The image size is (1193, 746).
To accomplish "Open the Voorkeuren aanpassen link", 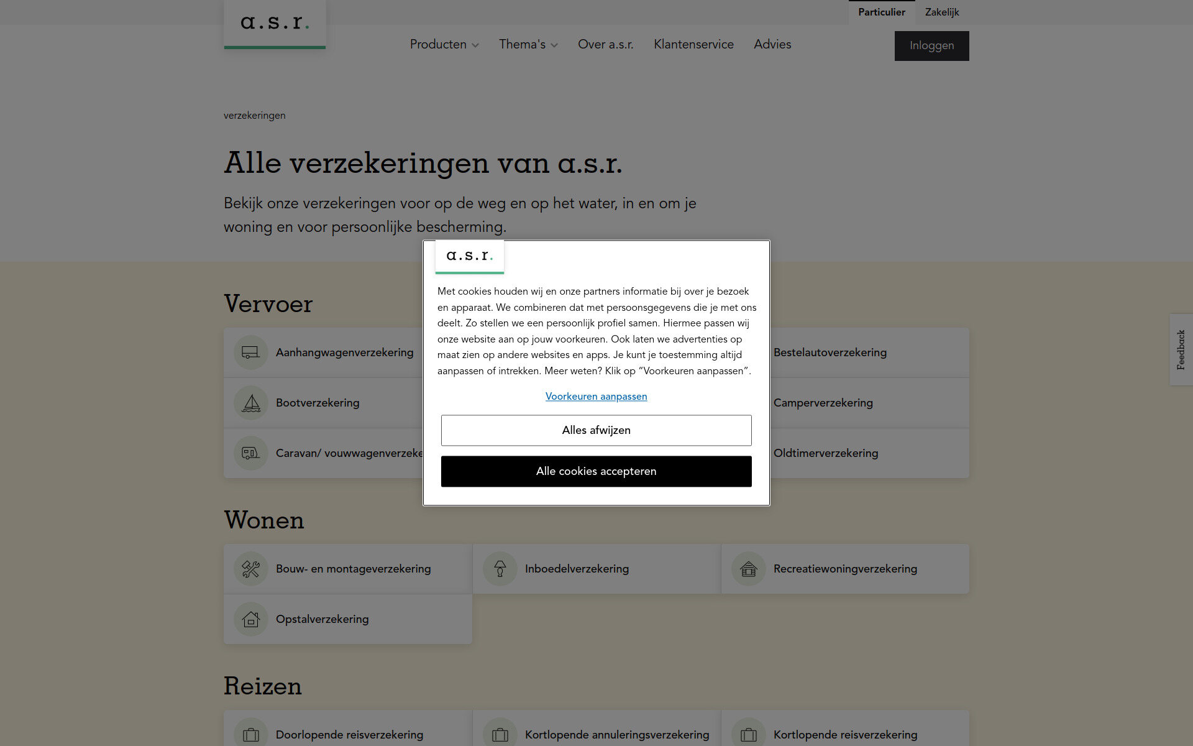I will click(x=596, y=397).
